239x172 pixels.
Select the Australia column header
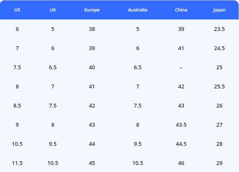click(x=138, y=10)
